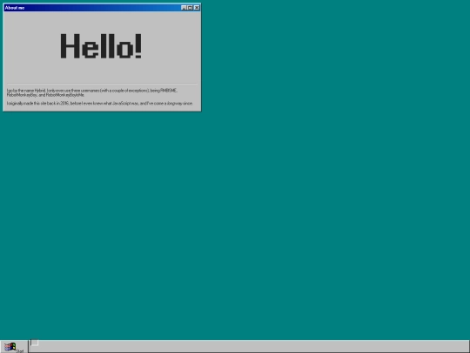This screenshot has height=353, width=470.
Task: Click the "About me" title bar text
Action: (x=15, y=8)
